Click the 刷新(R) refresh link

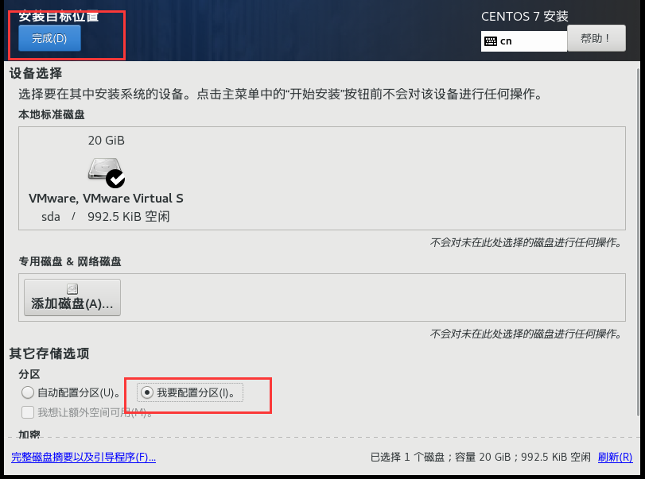click(615, 457)
